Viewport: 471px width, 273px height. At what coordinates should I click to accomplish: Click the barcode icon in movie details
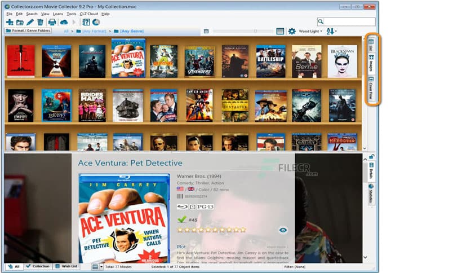(x=180, y=196)
